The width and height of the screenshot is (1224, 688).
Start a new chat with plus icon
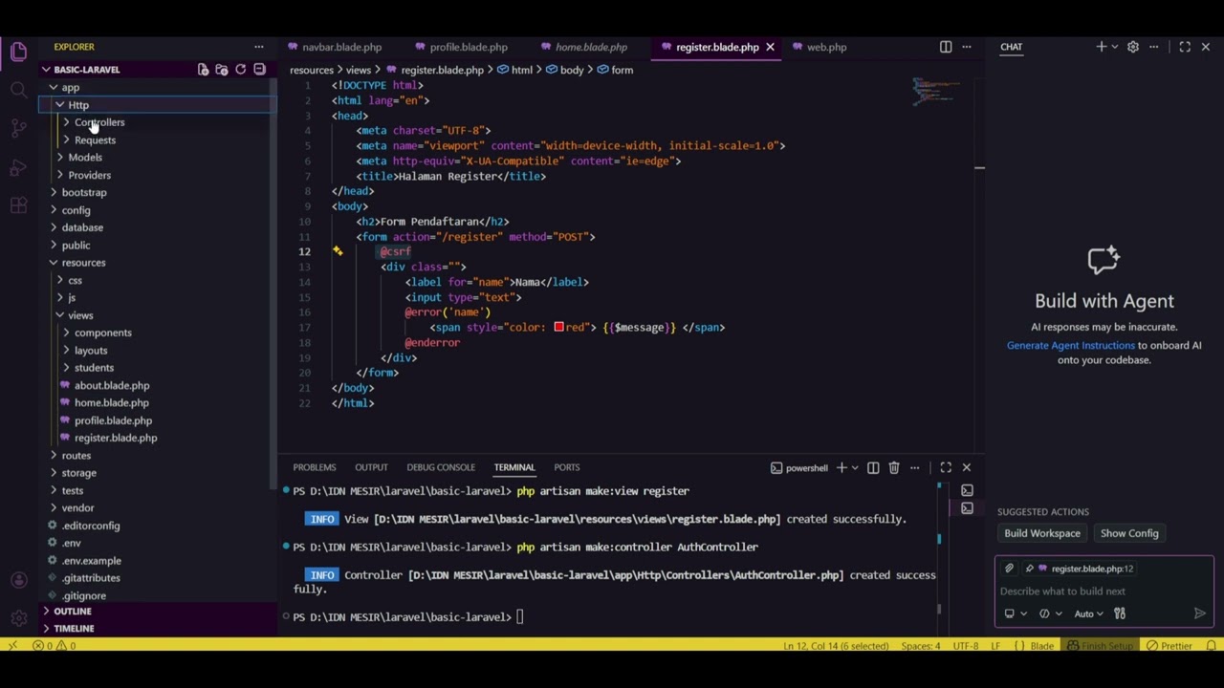(1102, 47)
